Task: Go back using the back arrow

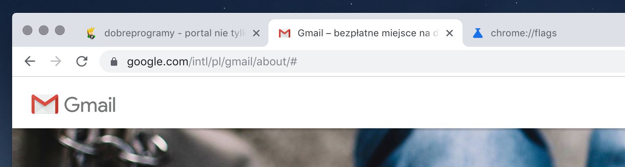Action: coord(30,61)
